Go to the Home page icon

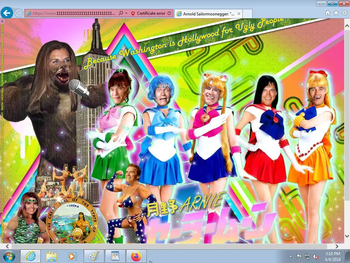point(328,13)
